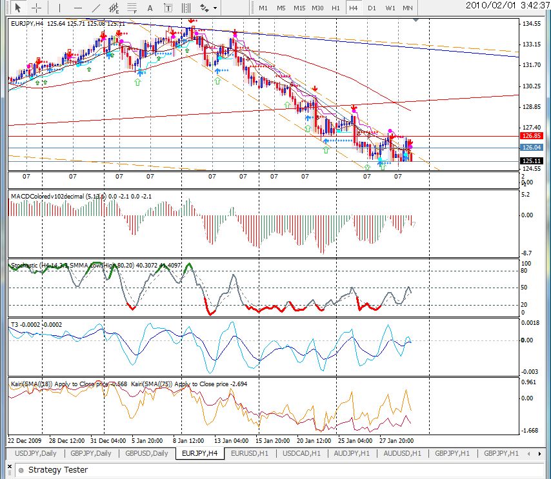The height and width of the screenshot is (479, 551).
Task: Activate the Crosshair tool
Action: pos(36,7)
